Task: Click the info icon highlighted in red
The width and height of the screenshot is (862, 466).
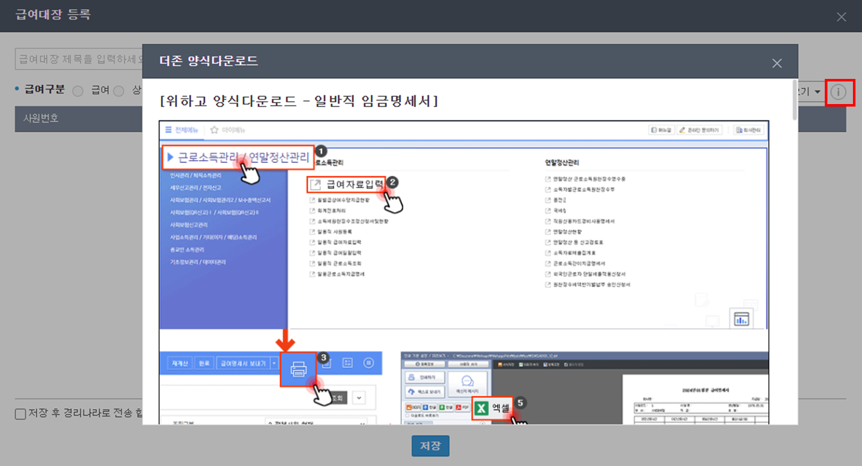Action: [x=838, y=92]
